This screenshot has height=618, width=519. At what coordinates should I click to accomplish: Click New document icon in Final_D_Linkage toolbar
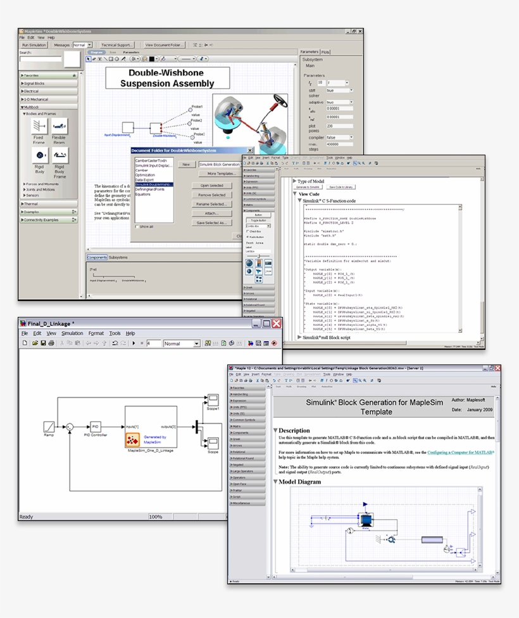click(25, 344)
